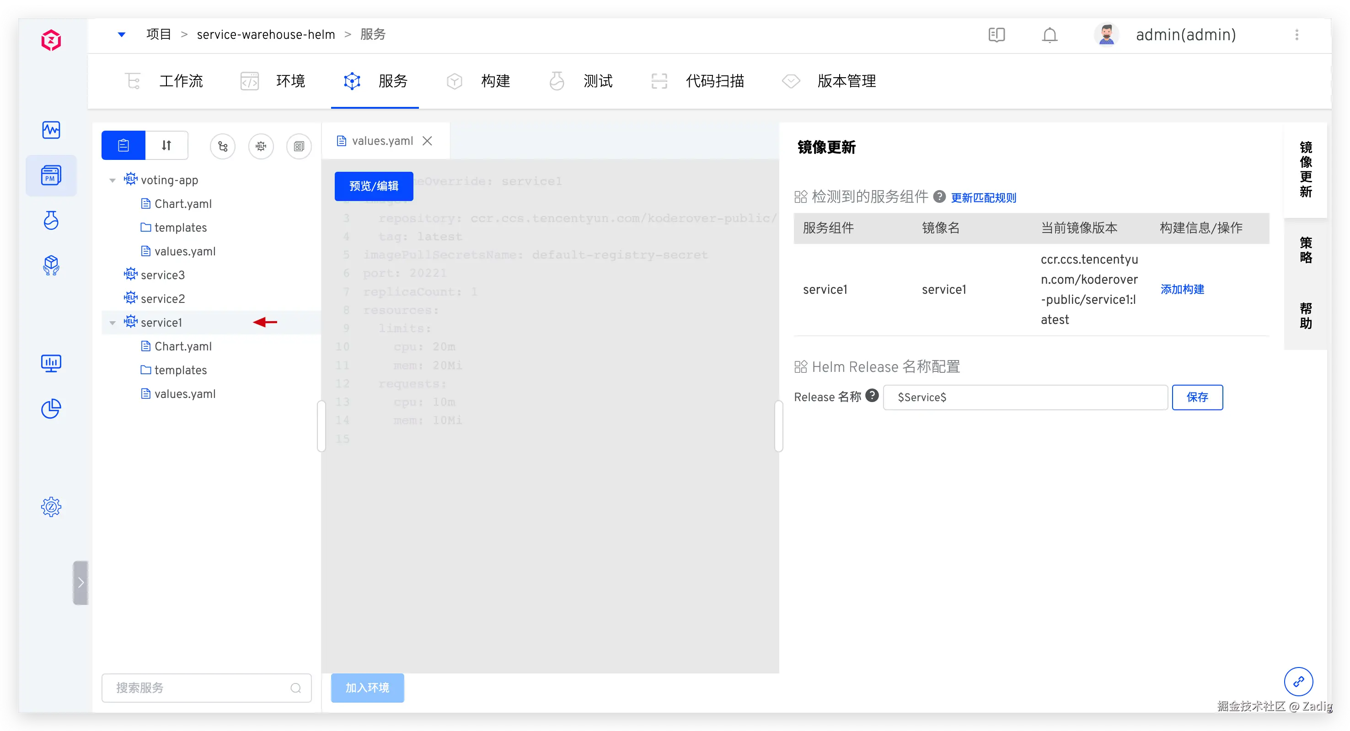Viewport: 1350px width, 731px height.
Task: Click the Helm chart repo import icon
Action: tap(261, 146)
